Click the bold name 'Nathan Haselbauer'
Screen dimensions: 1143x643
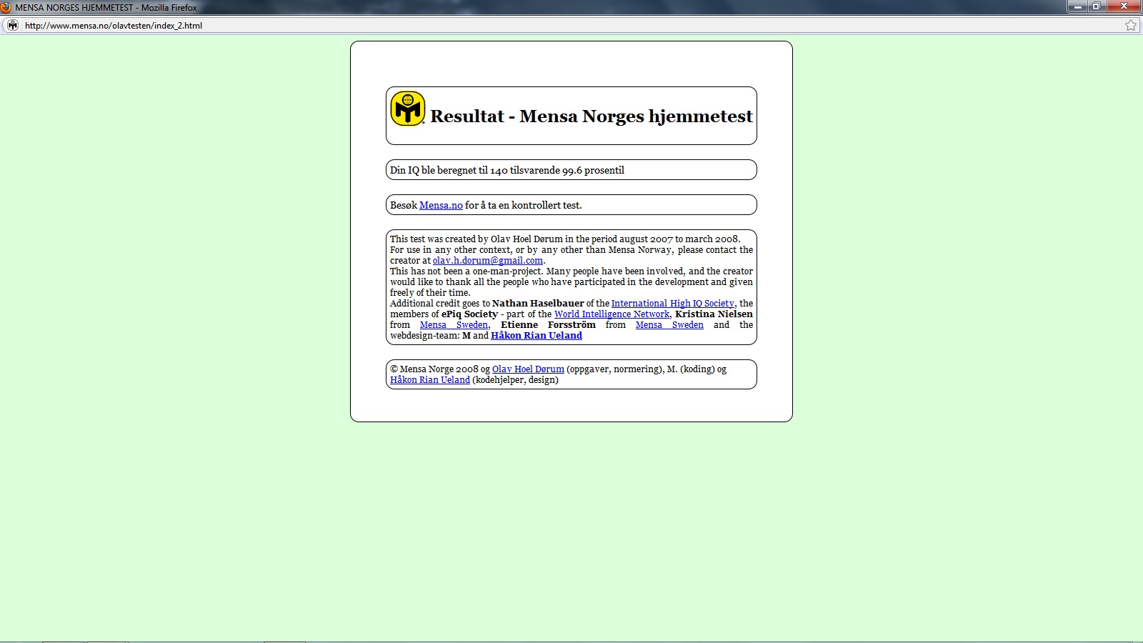[538, 304]
